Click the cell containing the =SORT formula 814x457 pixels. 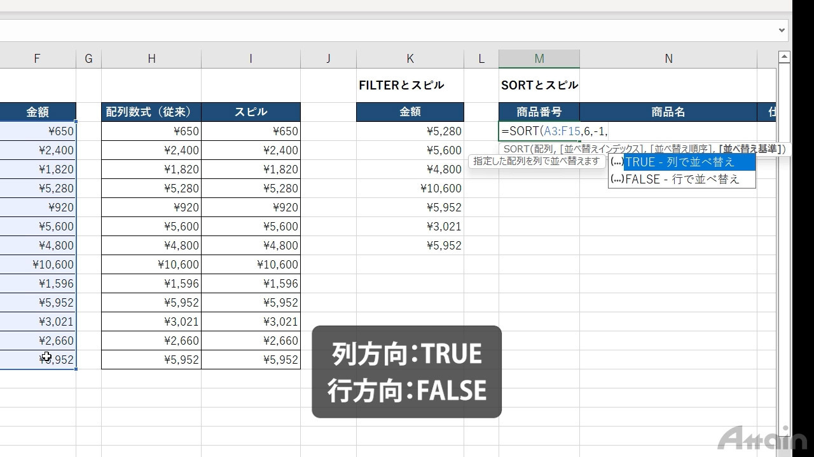pos(539,131)
